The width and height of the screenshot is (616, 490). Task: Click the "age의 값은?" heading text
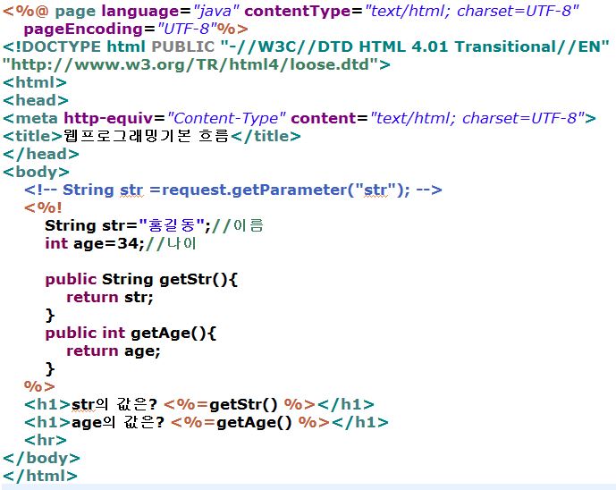tap(118, 422)
